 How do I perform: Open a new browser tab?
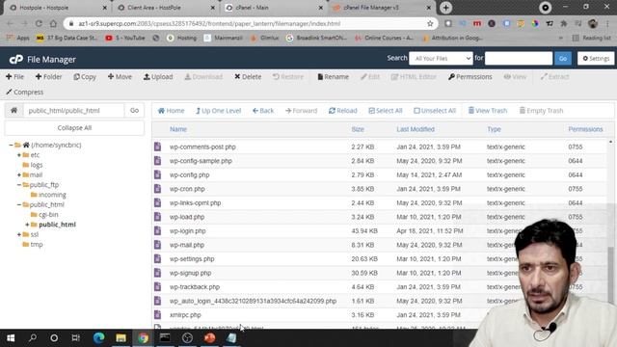point(445,8)
